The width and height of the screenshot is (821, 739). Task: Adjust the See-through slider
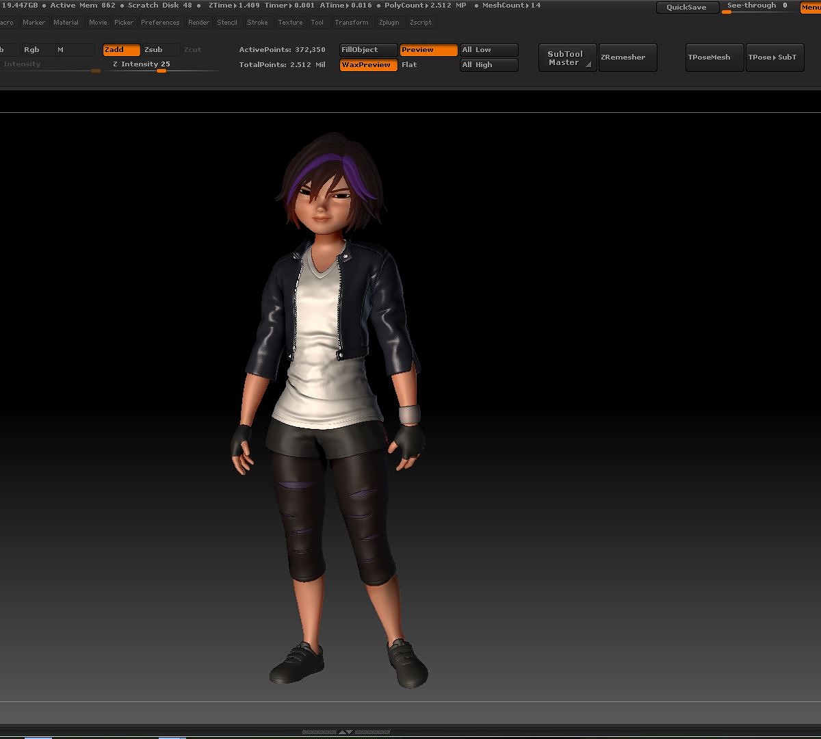[758, 8]
